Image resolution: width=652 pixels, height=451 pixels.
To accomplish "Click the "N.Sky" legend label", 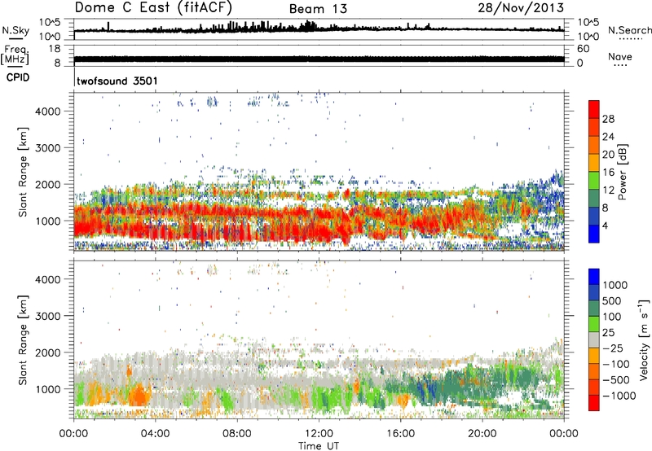I will 15,30.
